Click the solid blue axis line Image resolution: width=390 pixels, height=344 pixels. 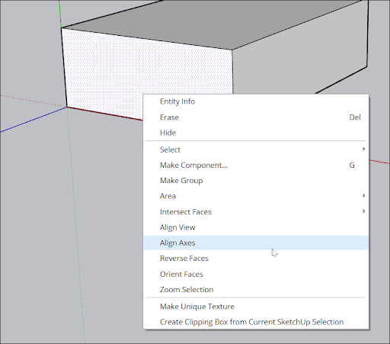click(34, 120)
